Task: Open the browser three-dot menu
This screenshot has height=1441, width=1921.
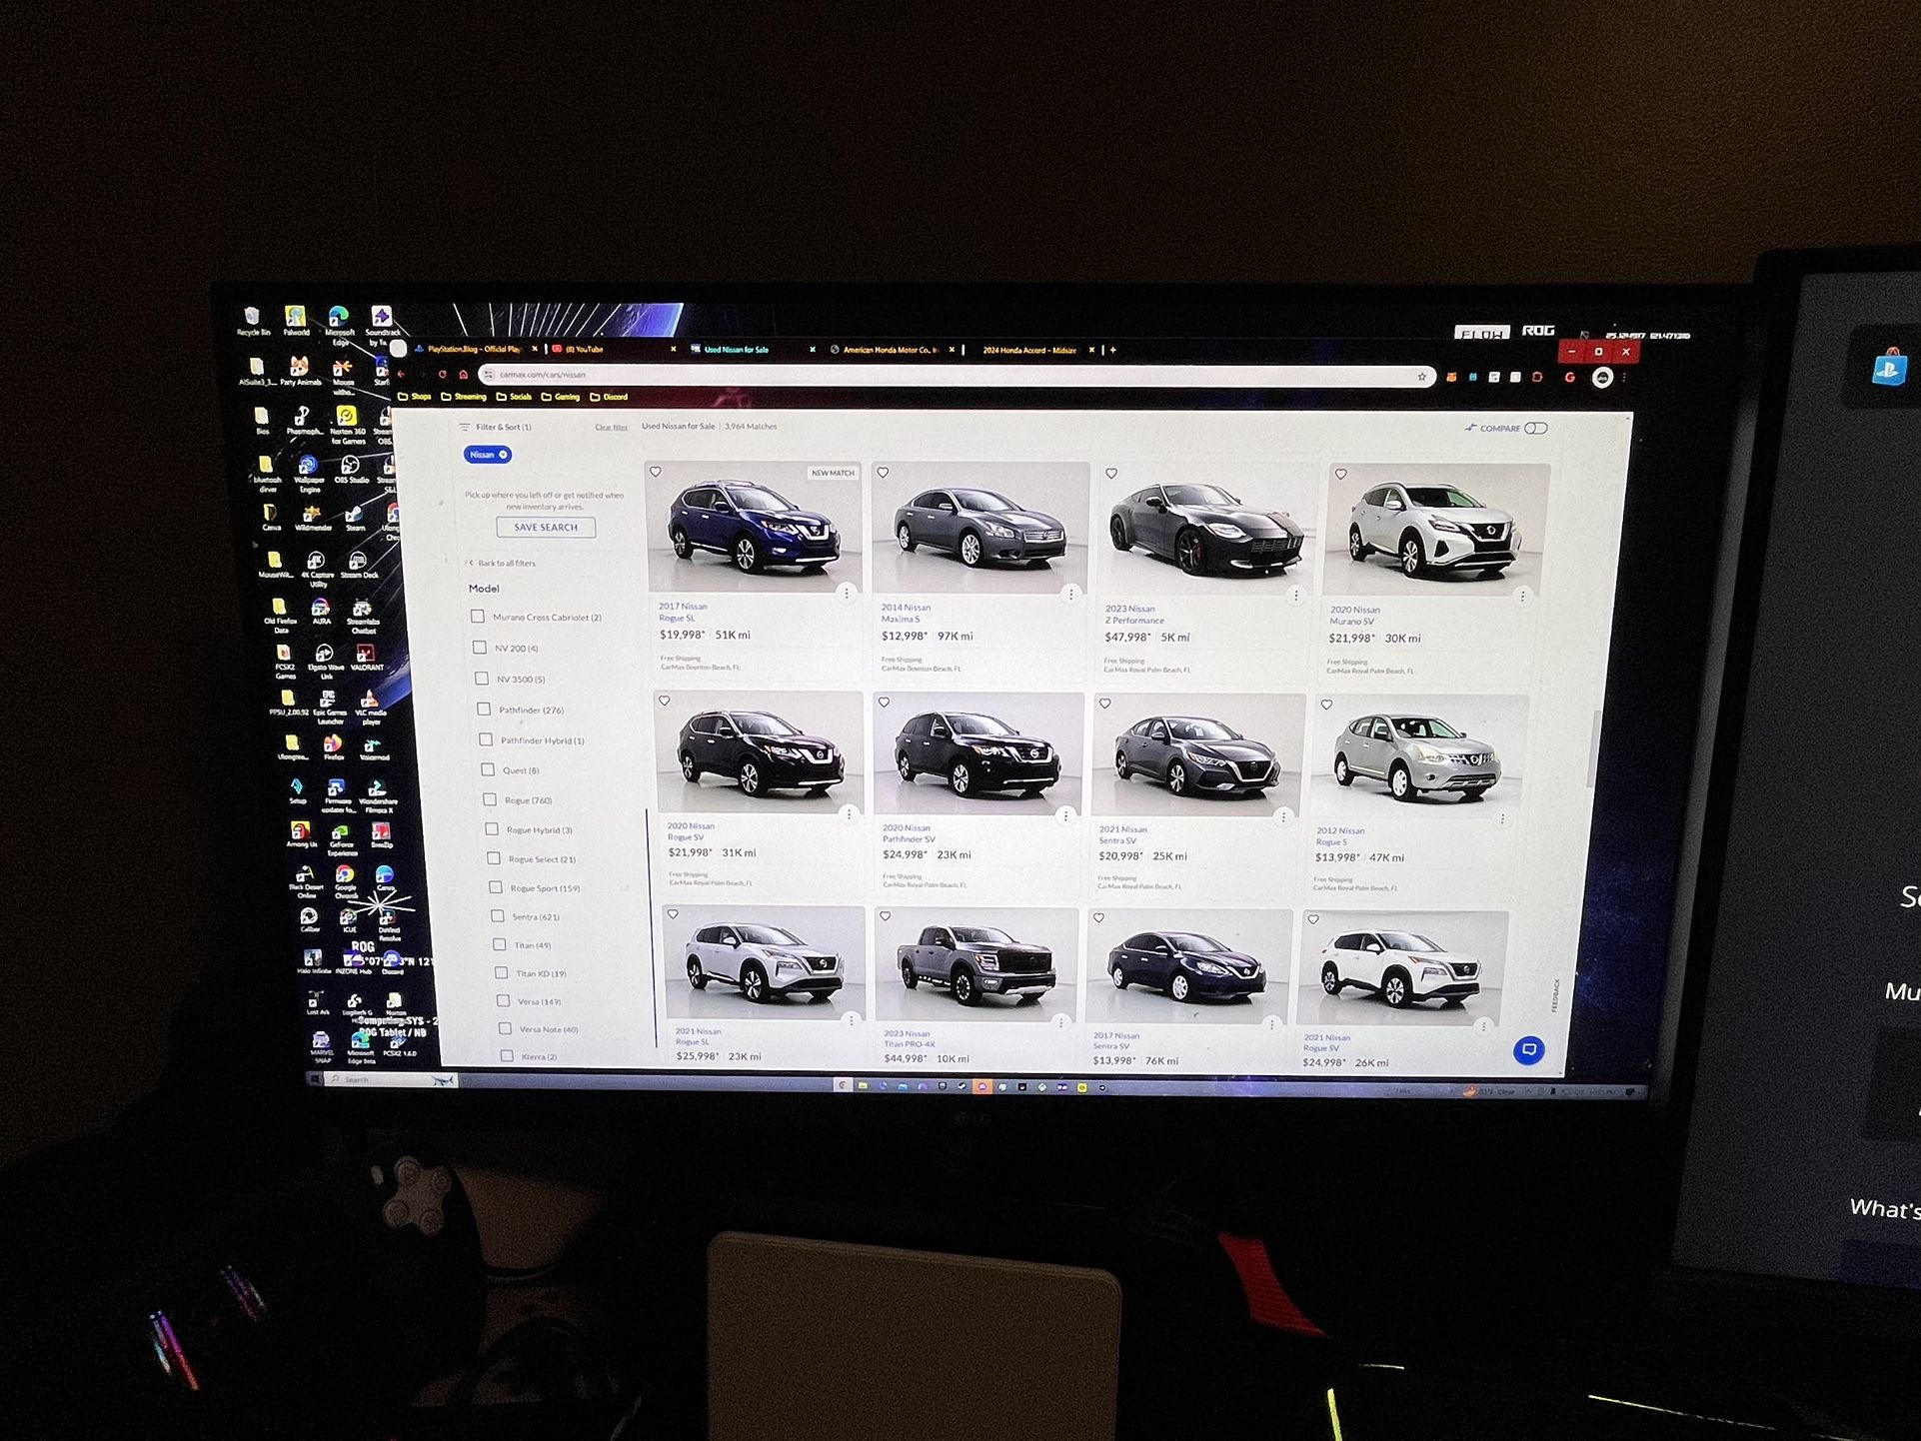Action: [1625, 379]
